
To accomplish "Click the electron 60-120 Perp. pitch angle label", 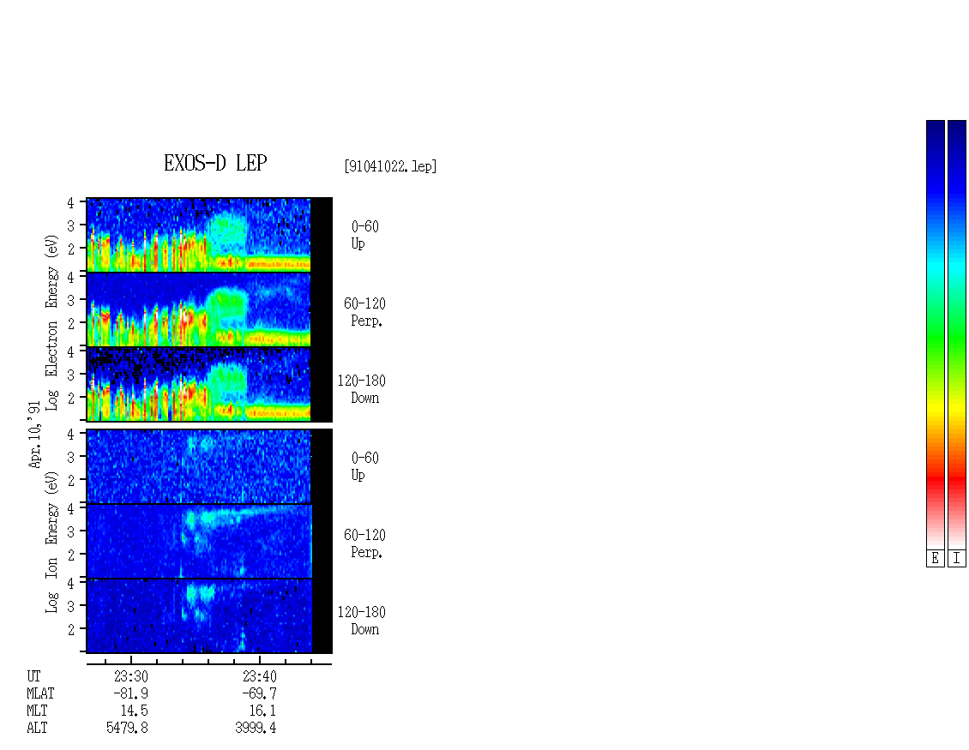I will click(x=364, y=312).
